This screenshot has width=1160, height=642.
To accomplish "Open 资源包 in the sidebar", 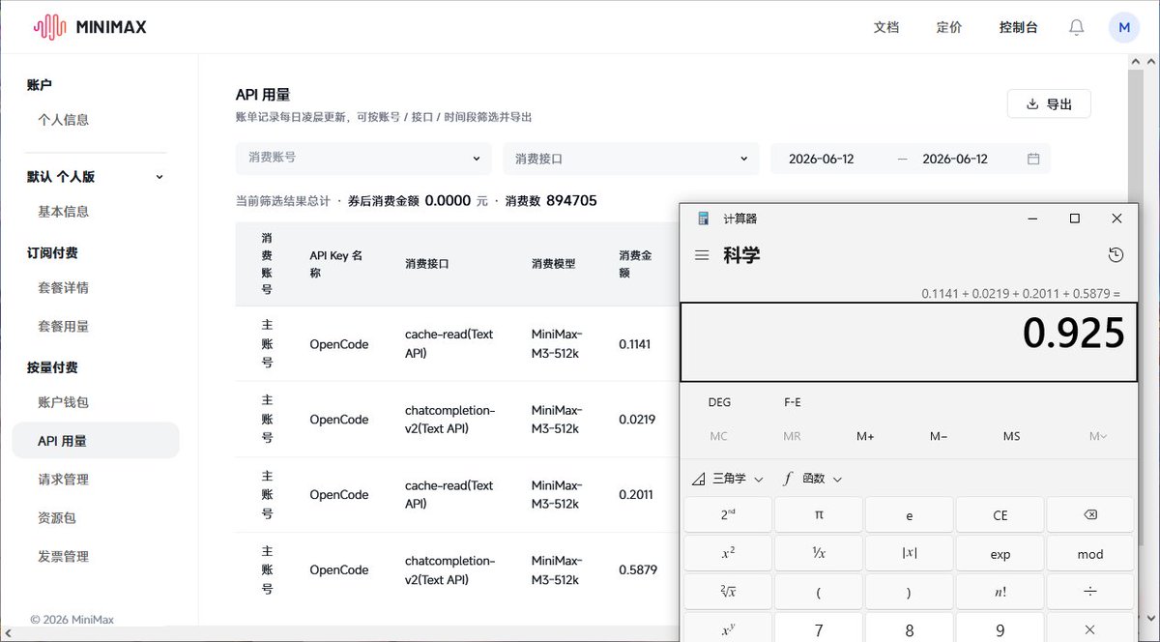I will click(57, 518).
